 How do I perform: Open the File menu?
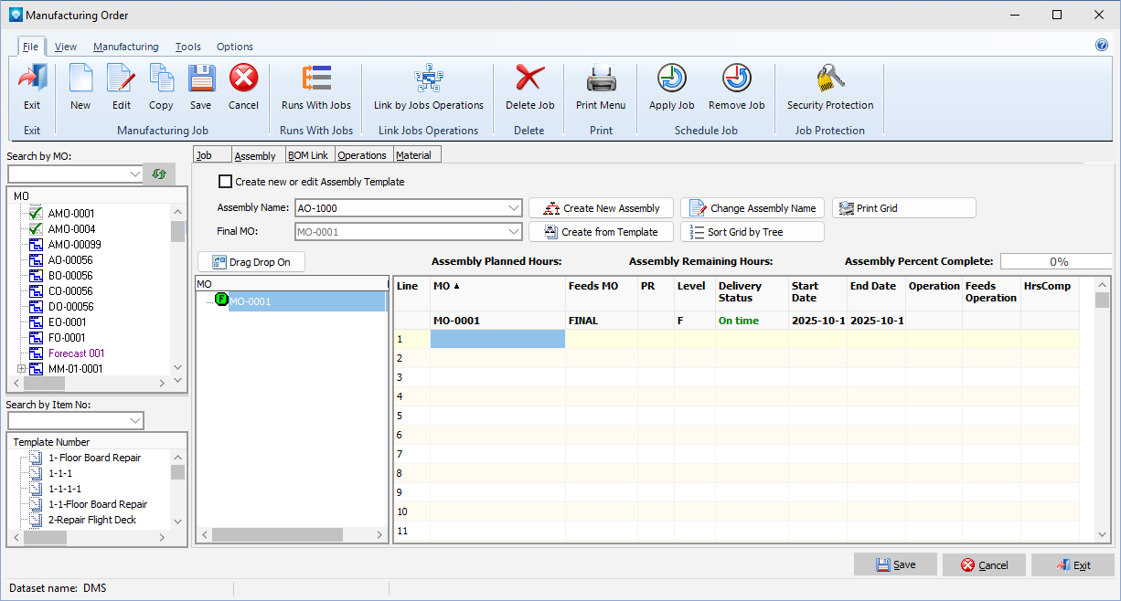pos(30,47)
